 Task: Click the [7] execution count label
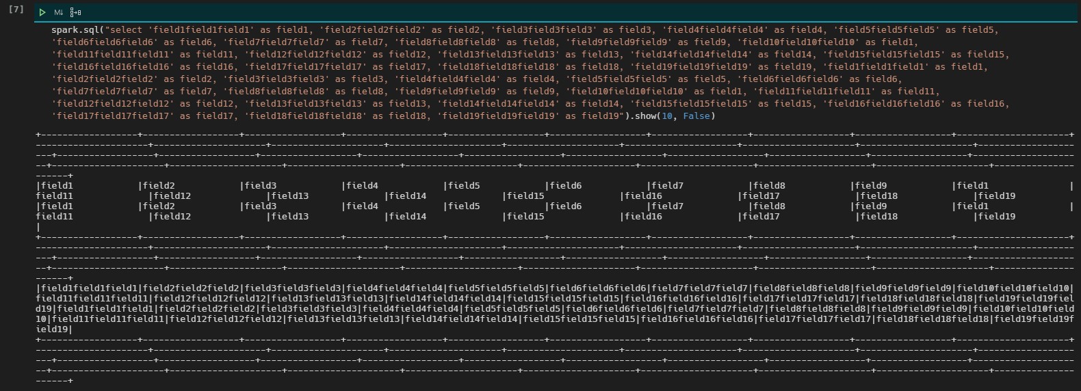[x=16, y=10]
